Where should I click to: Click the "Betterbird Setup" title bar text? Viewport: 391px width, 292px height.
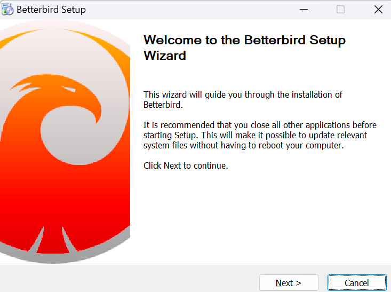51,10
